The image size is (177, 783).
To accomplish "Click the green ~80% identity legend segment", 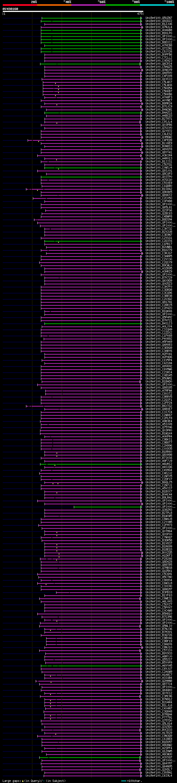I will [123, 5].
